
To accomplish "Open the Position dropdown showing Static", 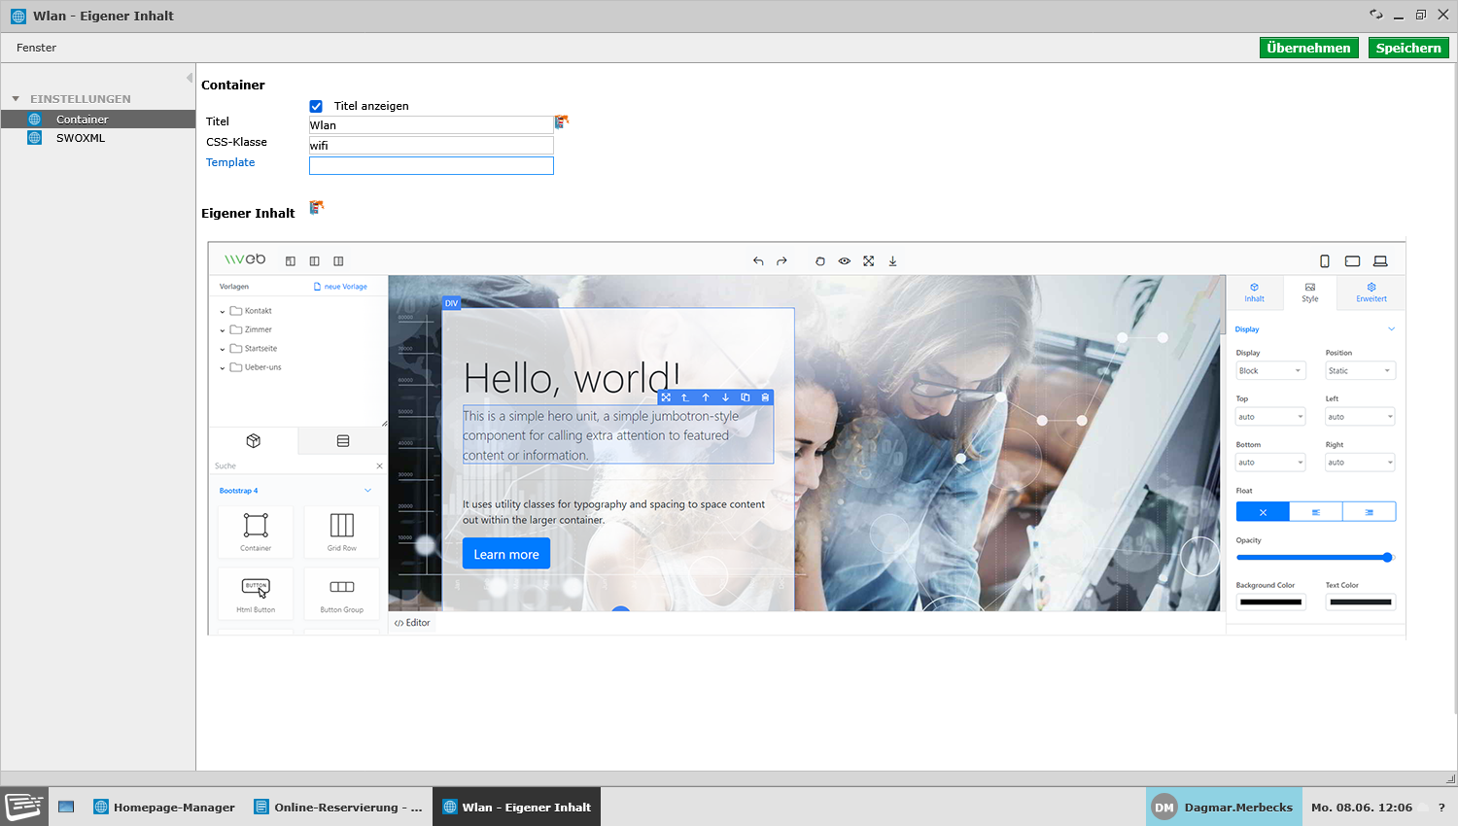I will tap(1360, 371).
